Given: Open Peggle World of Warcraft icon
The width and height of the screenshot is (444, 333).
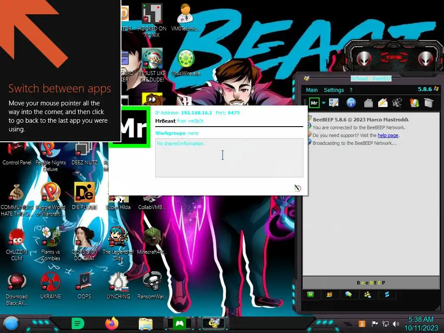Looking at the screenshot, I should point(50,199).
